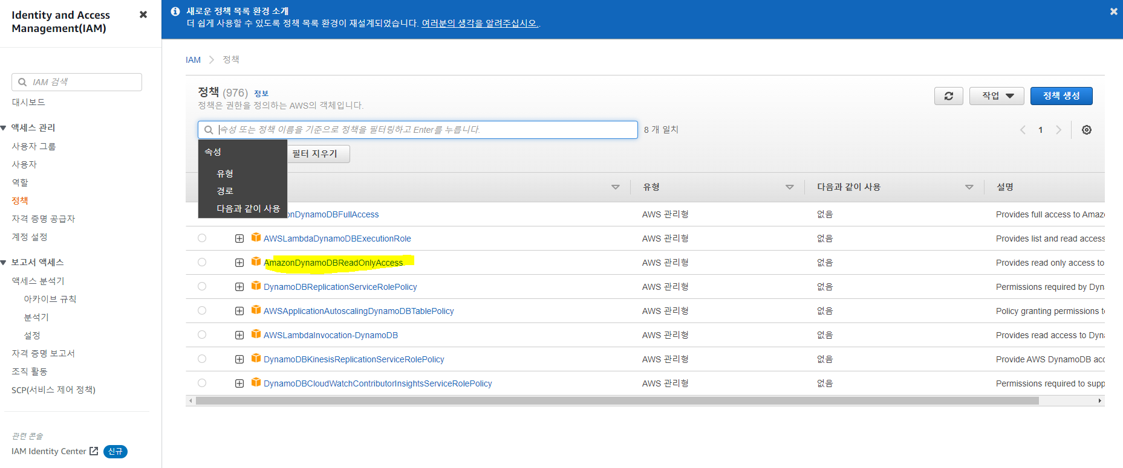Open 사용자 그룹 in the sidebar

pyautogui.click(x=34, y=146)
